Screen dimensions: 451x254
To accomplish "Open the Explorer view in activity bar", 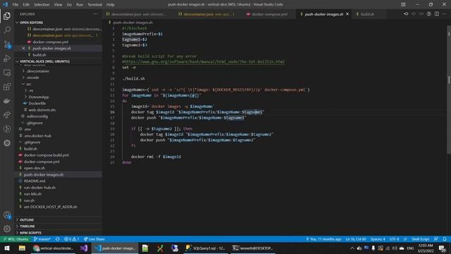I will [7, 16].
